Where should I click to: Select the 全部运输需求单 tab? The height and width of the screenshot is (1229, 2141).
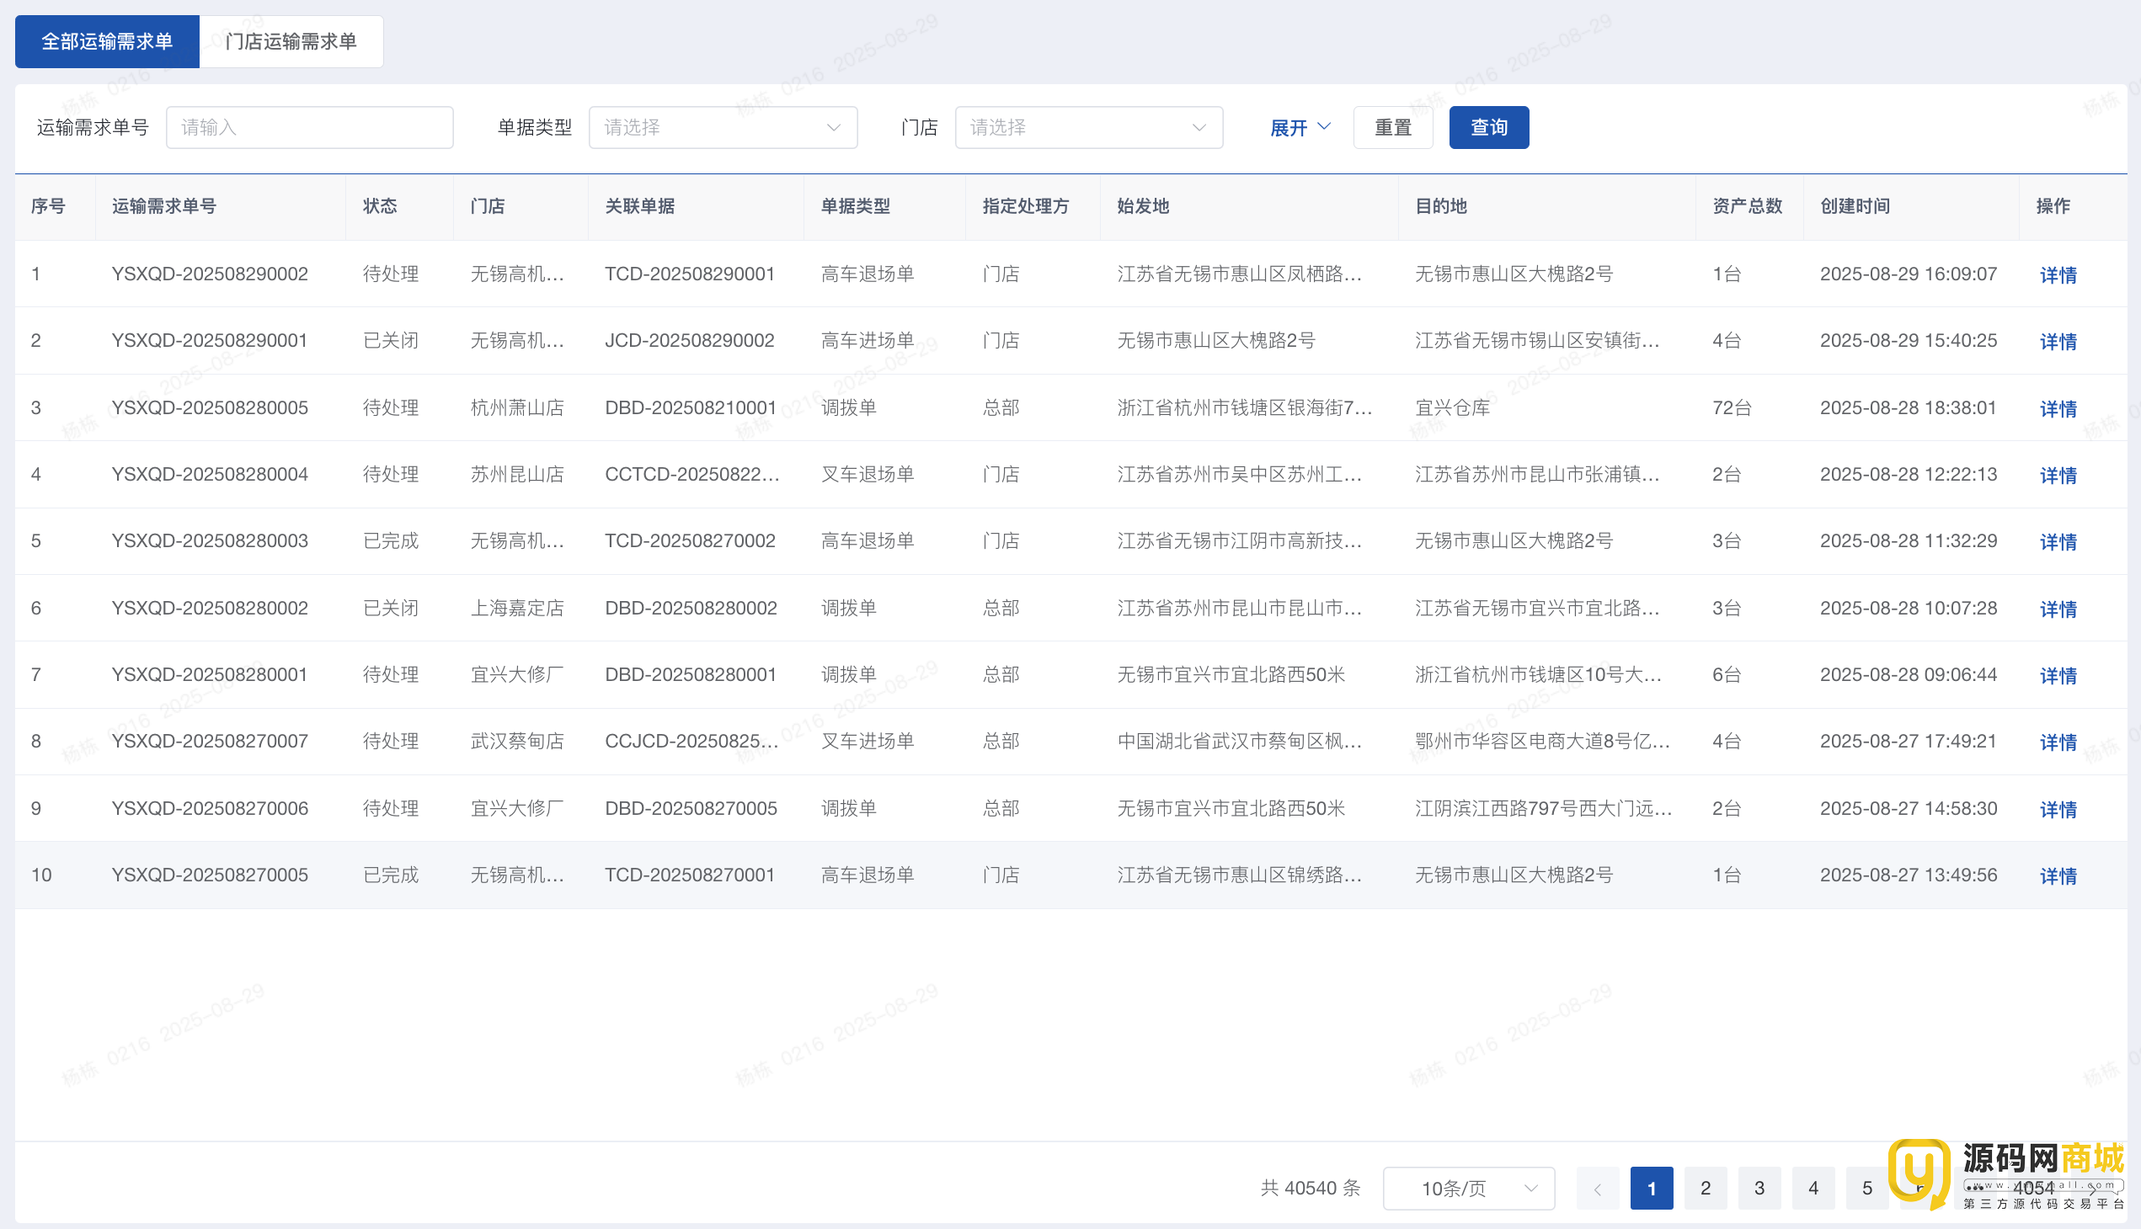point(107,41)
